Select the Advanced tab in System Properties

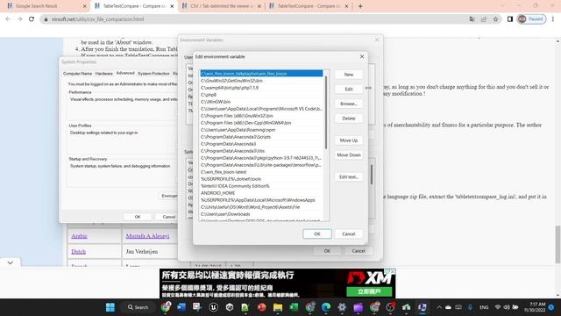125,73
